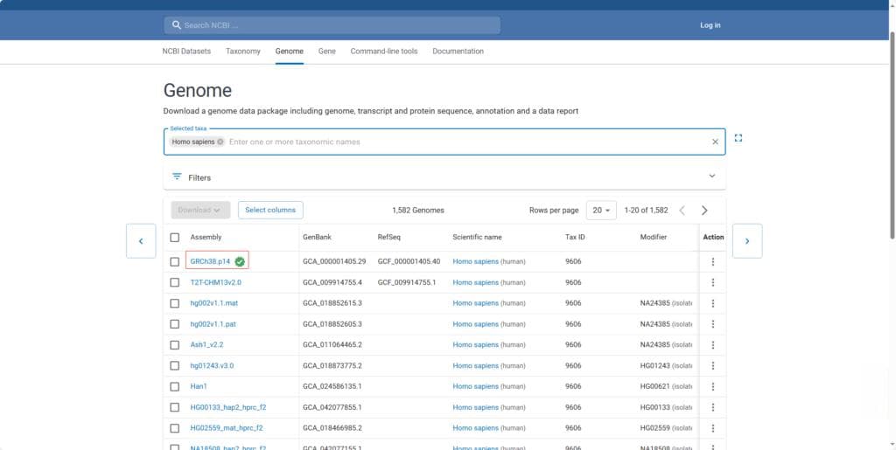The width and height of the screenshot is (896, 450).
Task: Click the Tax ID column header
Action: (x=575, y=238)
